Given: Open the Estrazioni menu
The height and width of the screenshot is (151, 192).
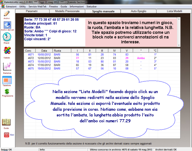Looking at the screenshot, I should click(11, 6).
